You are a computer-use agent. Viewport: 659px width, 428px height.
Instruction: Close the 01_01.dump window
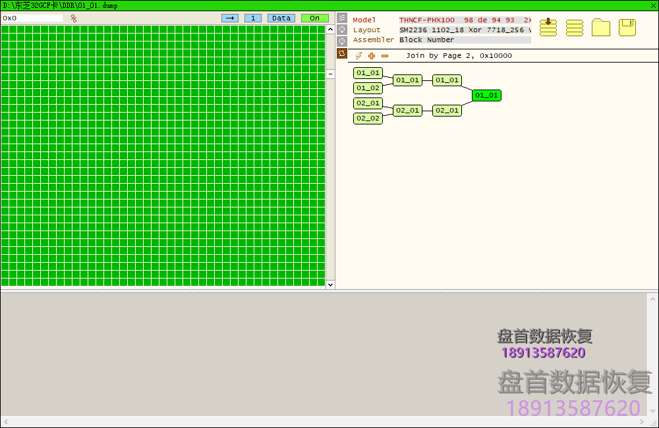pyautogui.click(x=654, y=5)
